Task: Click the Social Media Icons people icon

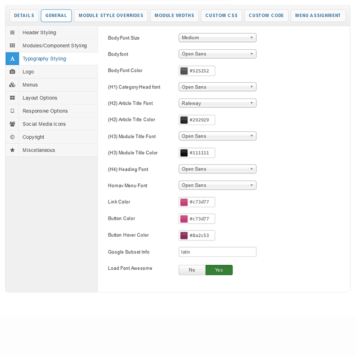Action: click(12, 124)
